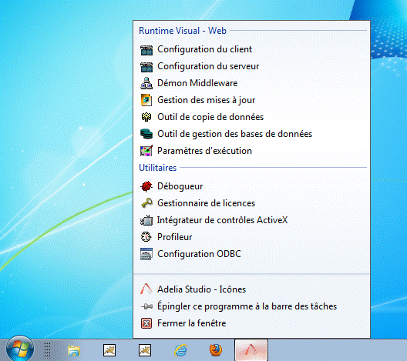Image resolution: width=407 pixels, height=361 pixels.
Task: Click Intégrateur de contrôles ActiveX icon
Action: click(x=146, y=220)
